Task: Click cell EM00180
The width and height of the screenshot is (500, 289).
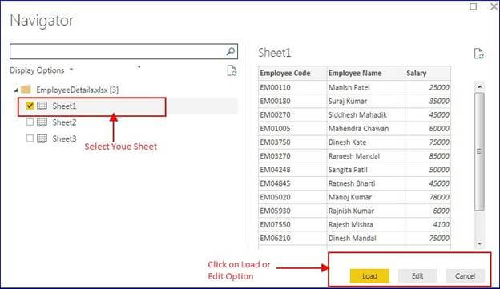Action: [x=292, y=101]
